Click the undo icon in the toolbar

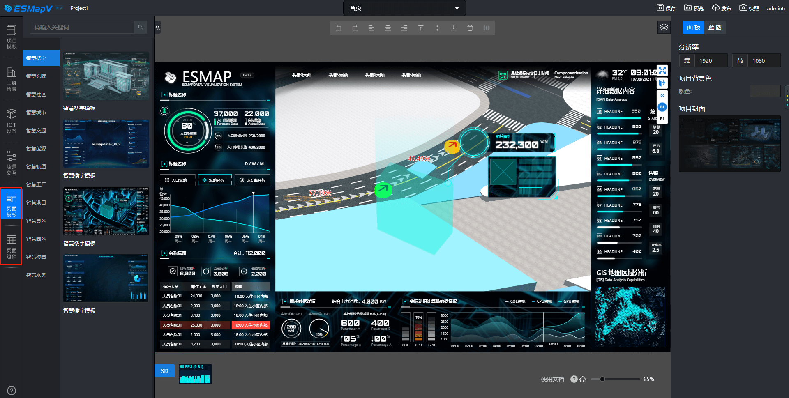pyautogui.click(x=339, y=28)
